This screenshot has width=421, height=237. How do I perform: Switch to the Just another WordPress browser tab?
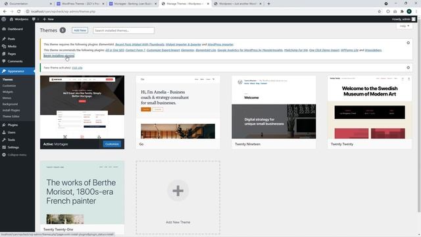pyautogui.click(x=237, y=4)
